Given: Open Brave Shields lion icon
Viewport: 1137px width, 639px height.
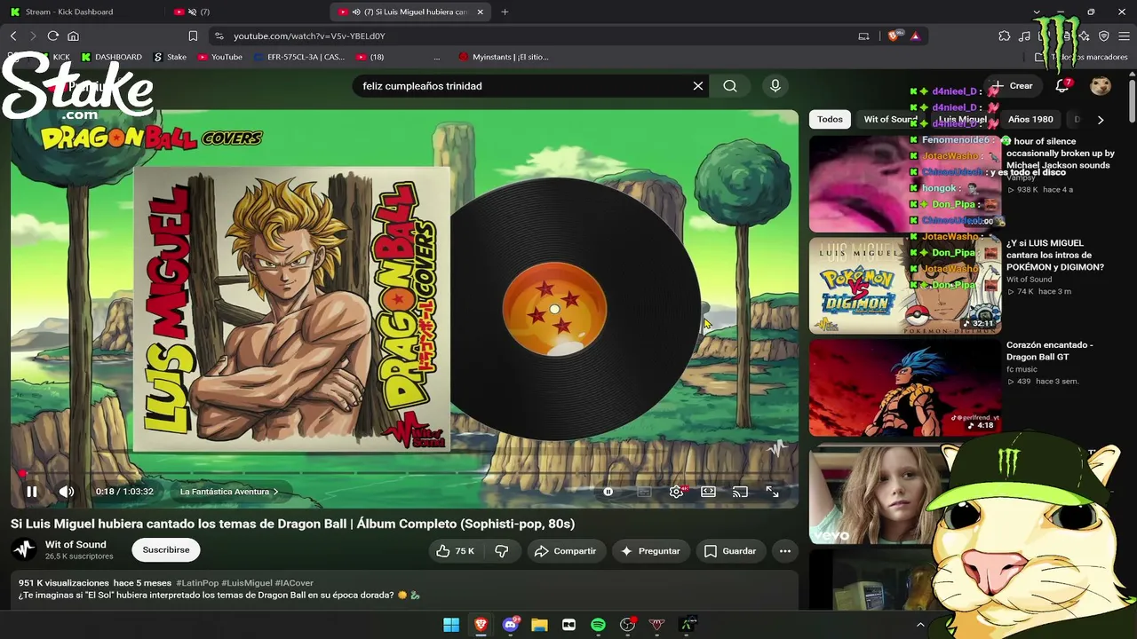Looking at the screenshot, I should pos(894,36).
